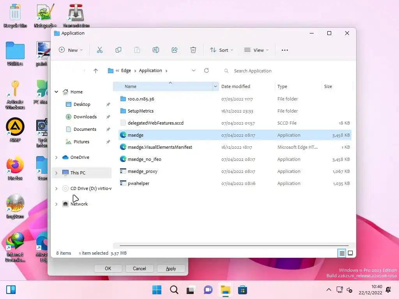This screenshot has width=399, height=299.
Task: Open Widgets button on taskbar
Action: (x=11, y=290)
